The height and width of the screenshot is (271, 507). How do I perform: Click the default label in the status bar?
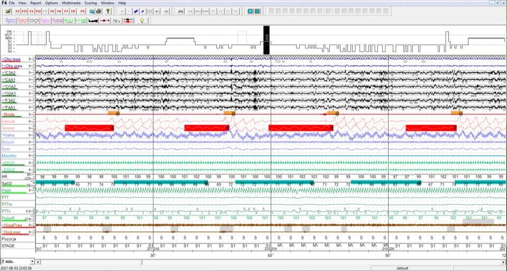click(x=402, y=268)
